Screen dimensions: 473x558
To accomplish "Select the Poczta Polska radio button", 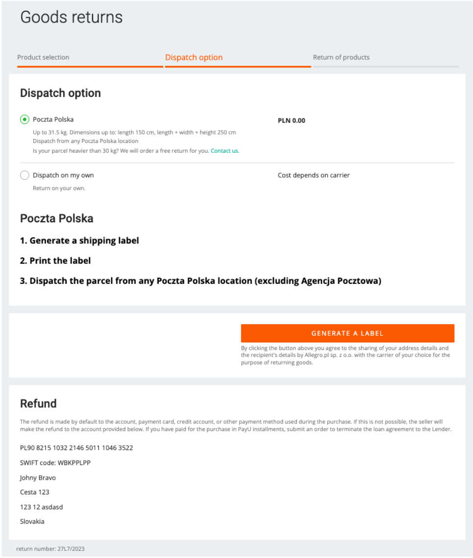I will coord(24,119).
